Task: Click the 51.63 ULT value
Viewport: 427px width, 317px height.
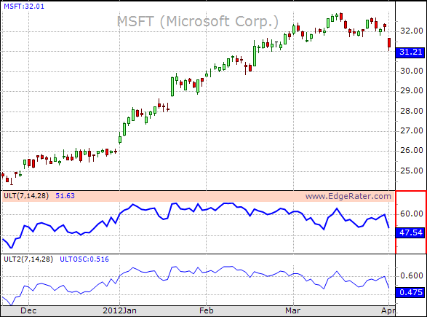Action: point(65,195)
